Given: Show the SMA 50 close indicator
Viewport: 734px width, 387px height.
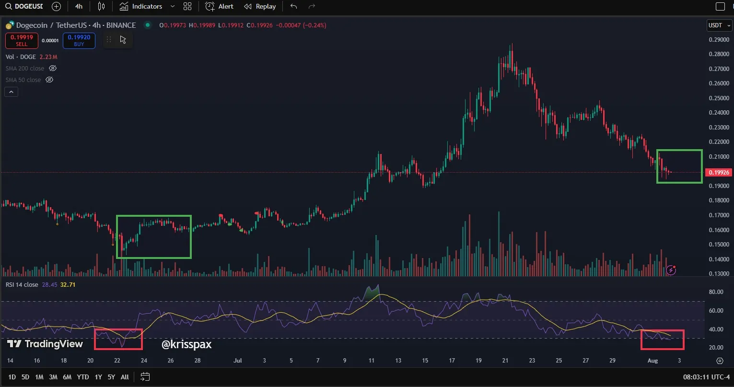Looking at the screenshot, I should pyautogui.click(x=49, y=80).
